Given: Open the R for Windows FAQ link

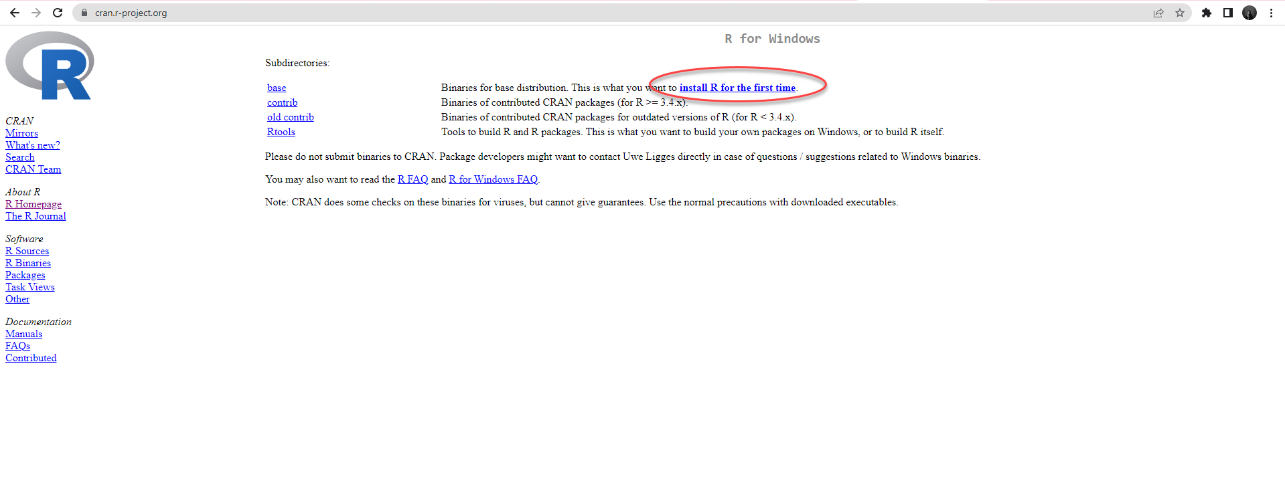Looking at the screenshot, I should click(493, 179).
